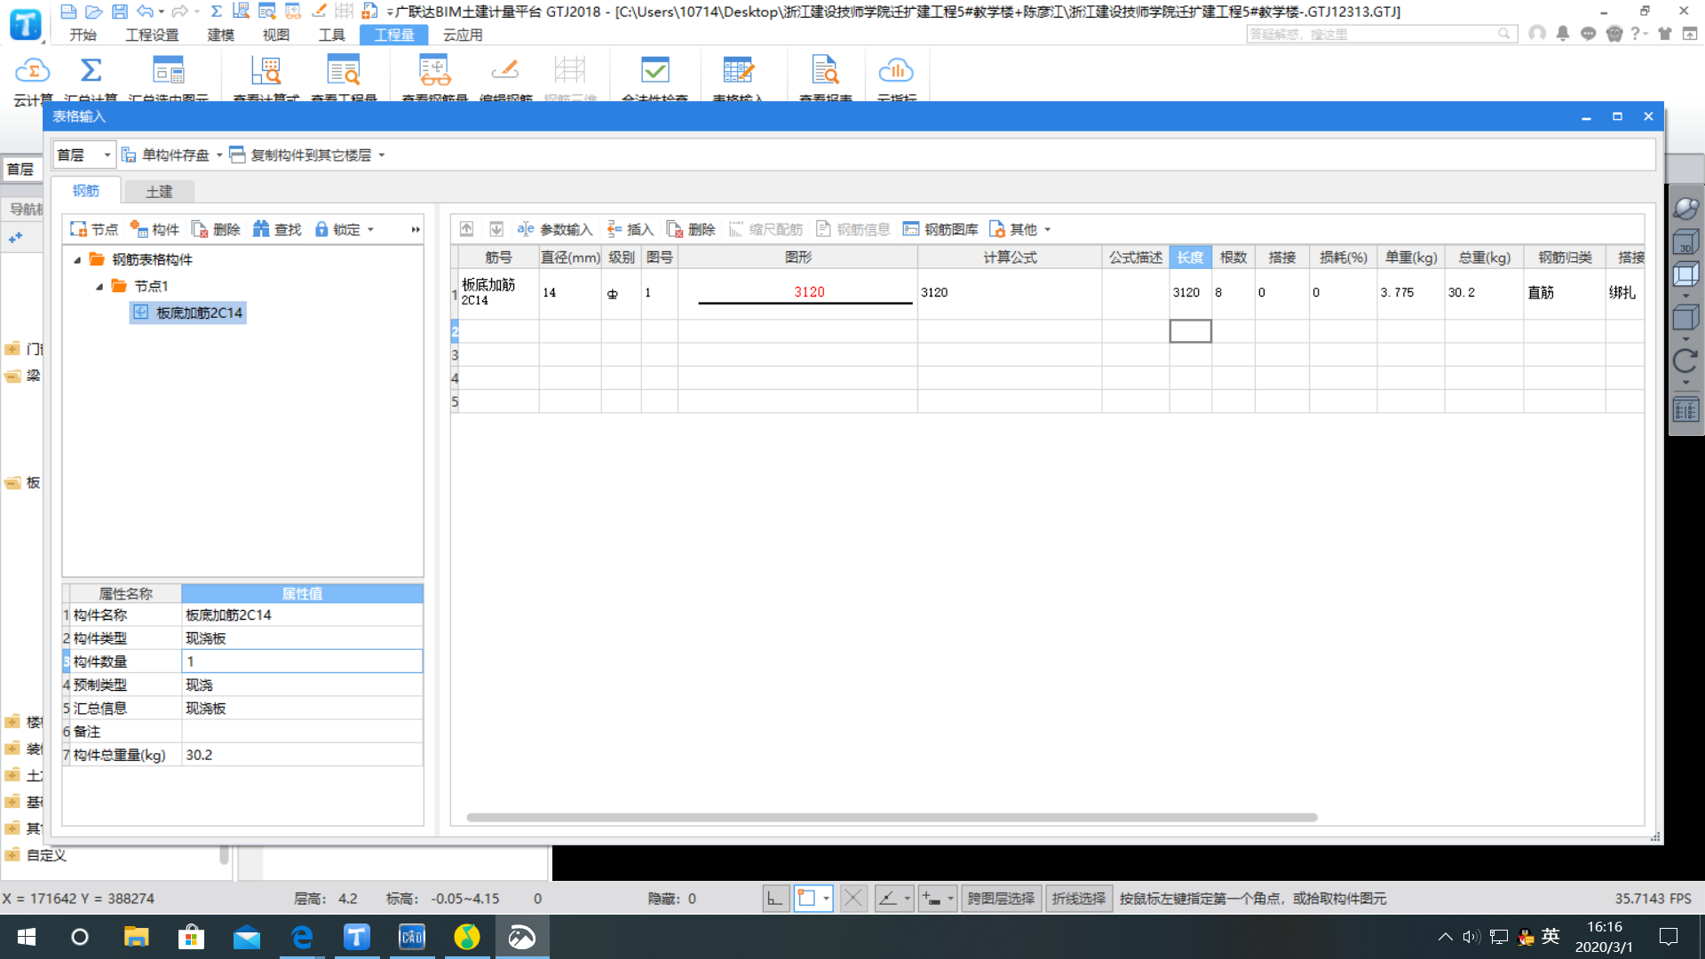Toggle the orthogonal snap icon in status bar
The image size is (1705, 959).
775,899
